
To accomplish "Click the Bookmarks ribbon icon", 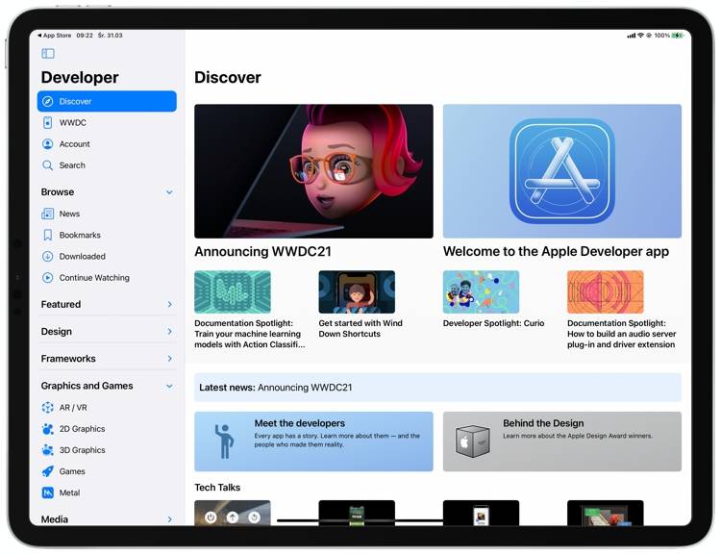I will pyautogui.click(x=47, y=235).
